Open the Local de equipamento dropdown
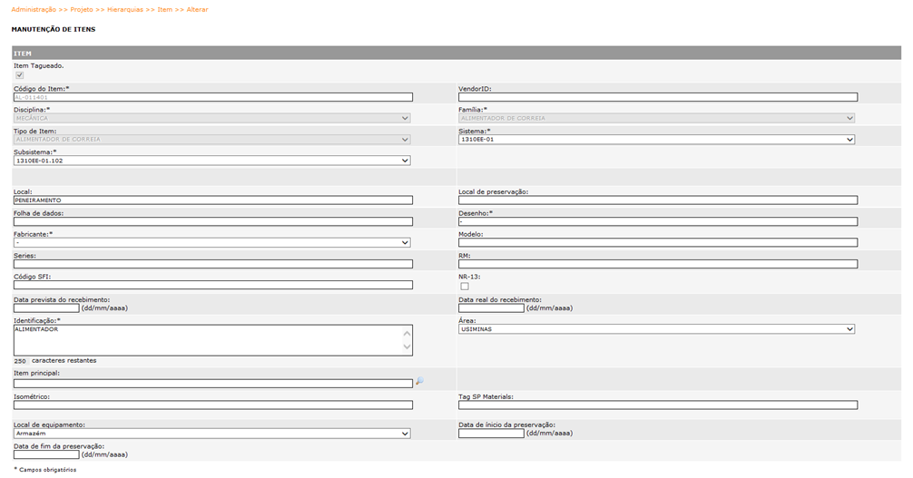This screenshot has height=478, width=913. (x=212, y=434)
